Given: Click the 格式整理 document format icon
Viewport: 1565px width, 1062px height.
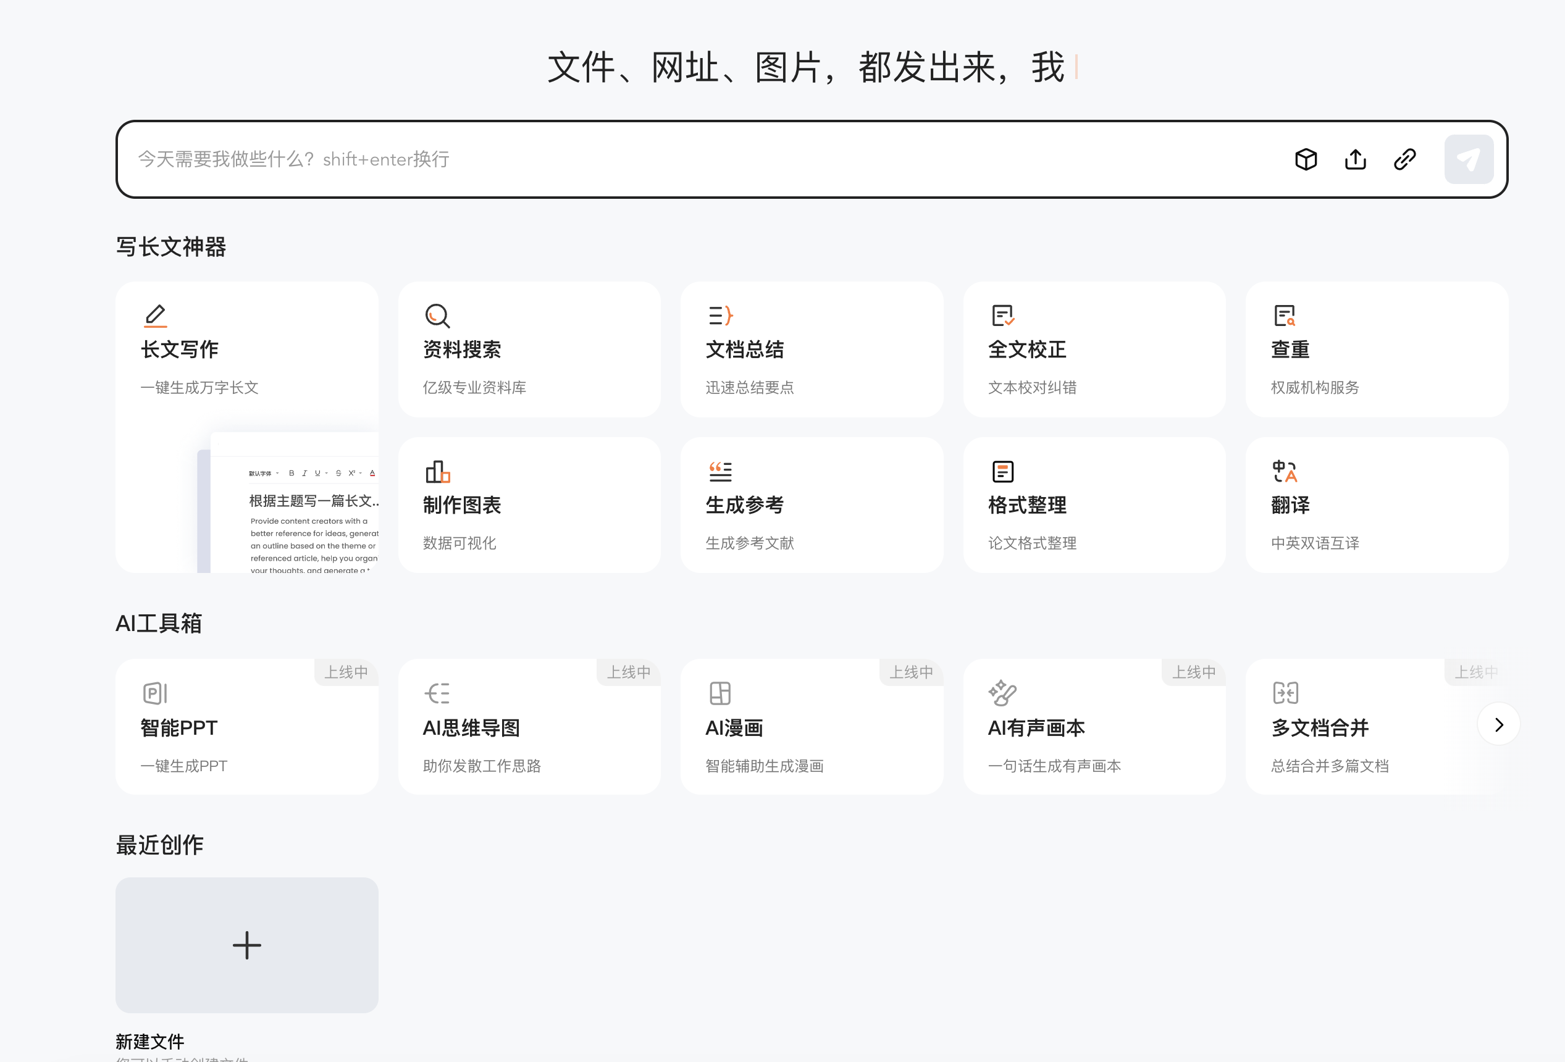Looking at the screenshot, I should (1003, 471).
